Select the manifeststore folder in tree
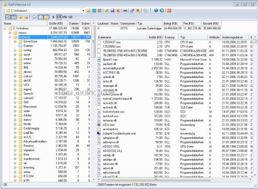 [32, 159]
